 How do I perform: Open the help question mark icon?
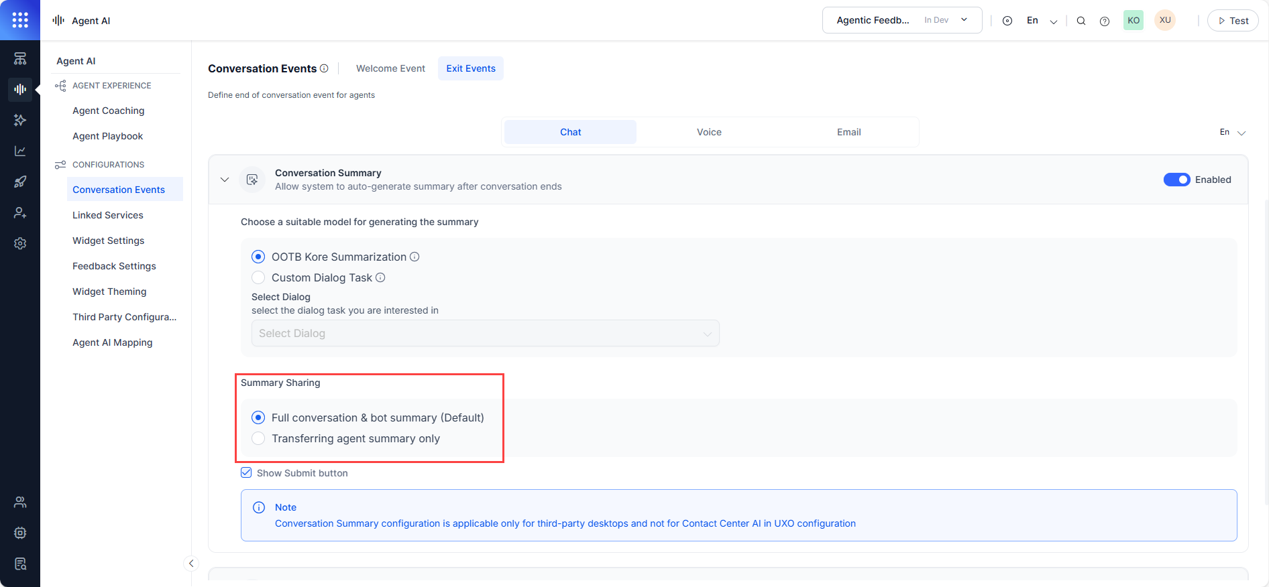[1105, 21]
